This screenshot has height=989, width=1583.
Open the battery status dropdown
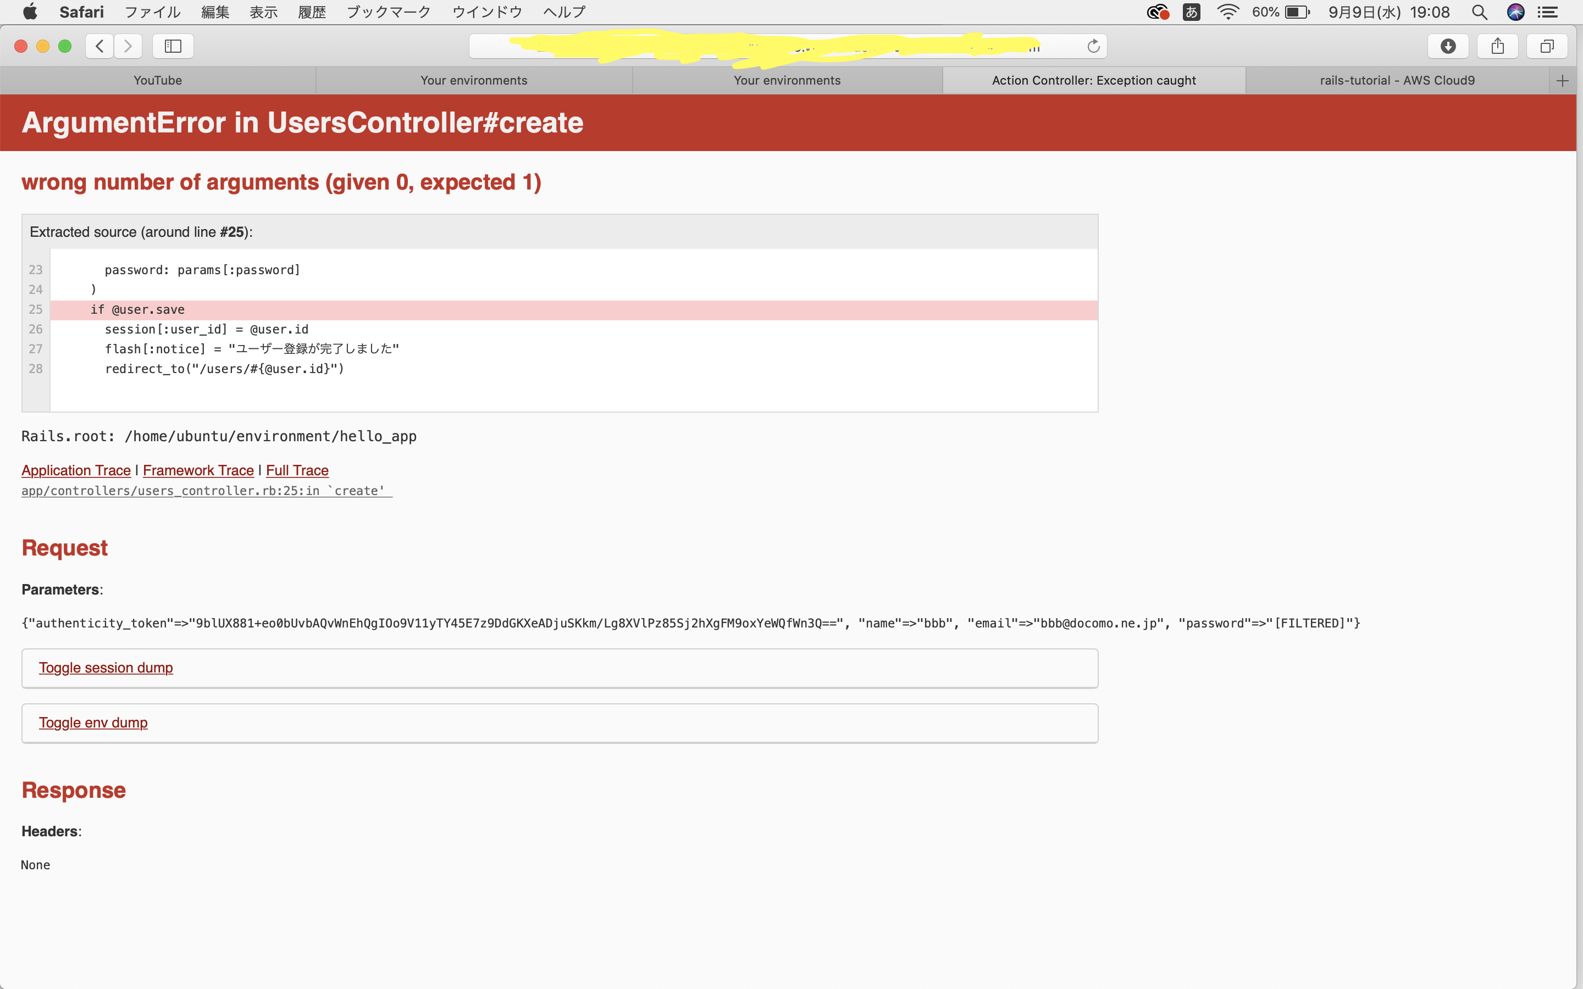(1297, 12)
